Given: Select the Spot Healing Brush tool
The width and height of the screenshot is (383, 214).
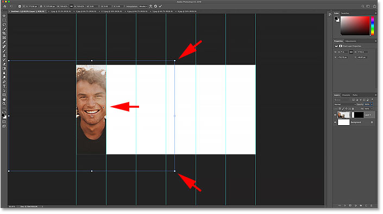Looking at the screenshot, I should (x=4, y=47).
